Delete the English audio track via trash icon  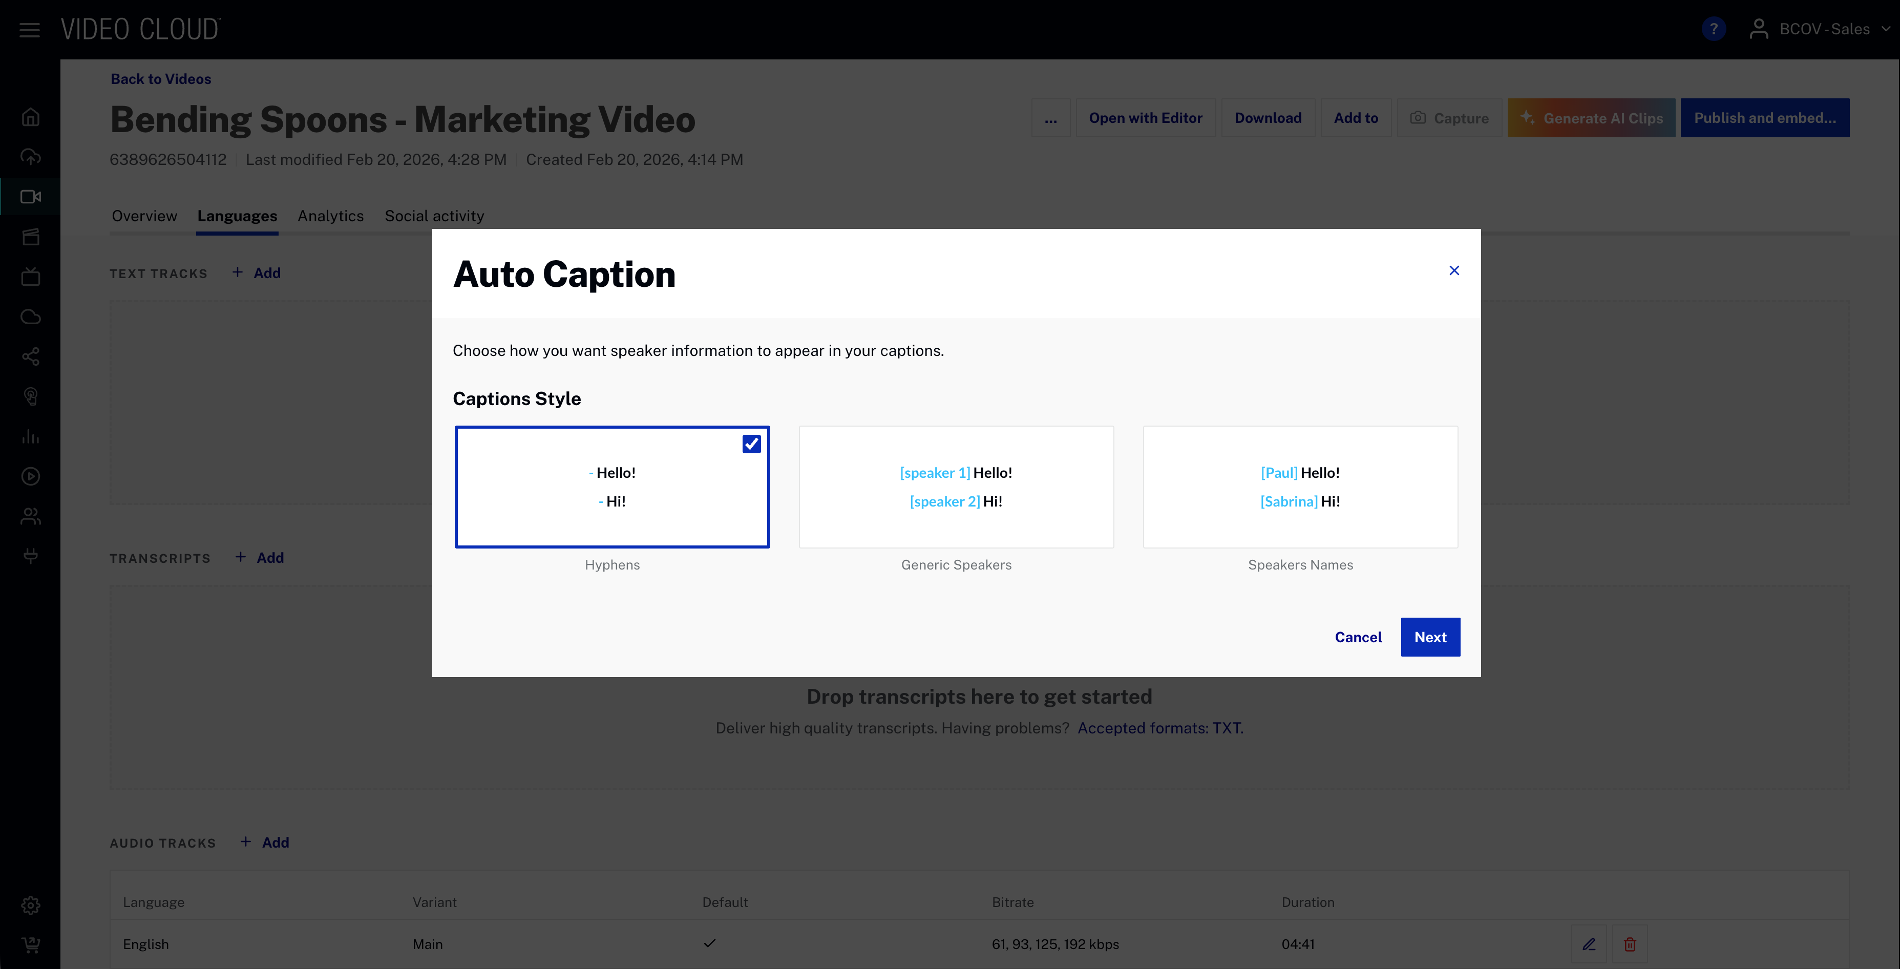click(1630, 944)
